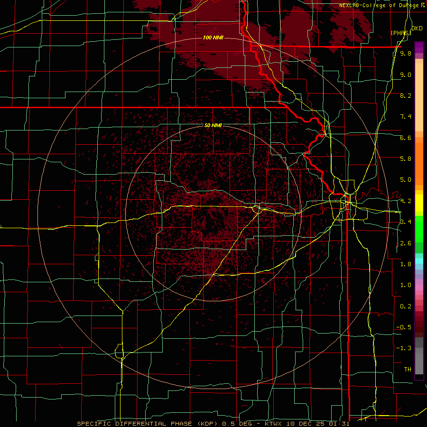Screen dimensions: 427x427
Task: Click the 5.0 value on color scale
Action: pos(406,180)
